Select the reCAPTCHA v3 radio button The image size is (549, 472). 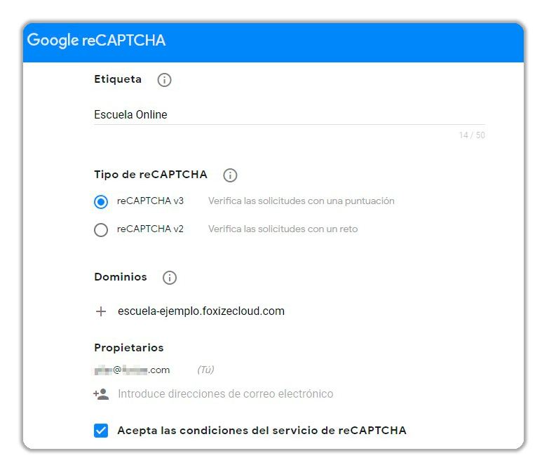101,202
